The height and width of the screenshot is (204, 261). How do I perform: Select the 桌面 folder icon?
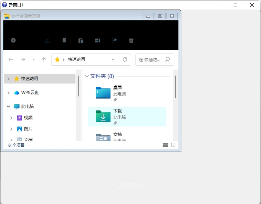(103, 93)
